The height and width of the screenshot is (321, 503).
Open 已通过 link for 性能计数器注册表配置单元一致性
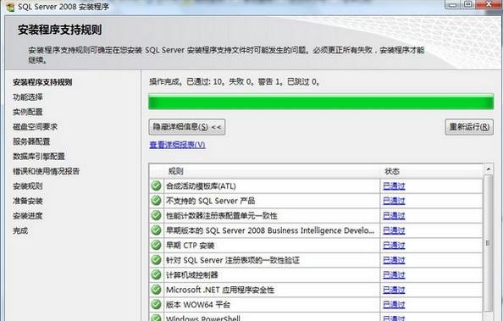point(394,215)
